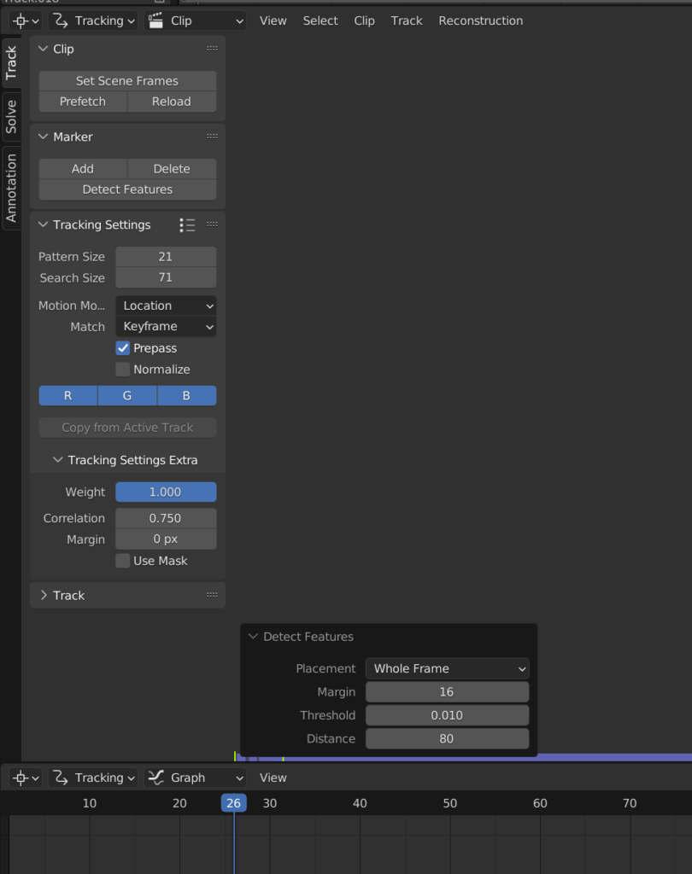Open the Tracking mode dropdown in clip editor

93,20
